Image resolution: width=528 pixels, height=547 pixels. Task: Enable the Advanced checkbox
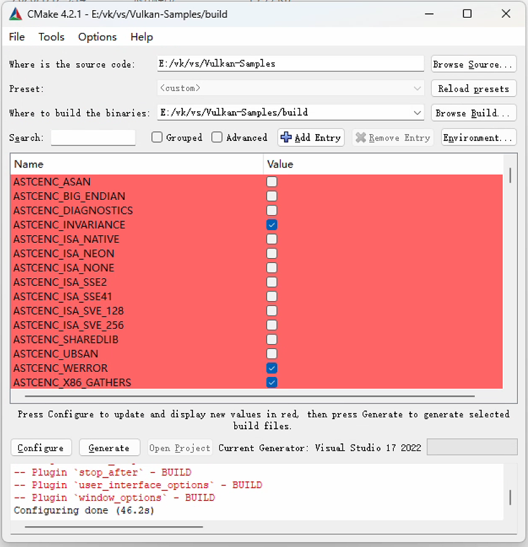pyautogui.click(x=217, y=137)
